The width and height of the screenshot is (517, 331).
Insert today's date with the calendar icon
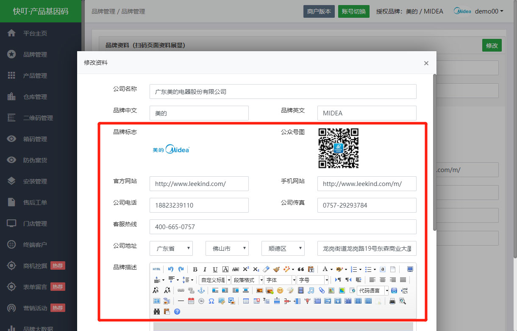point(191,301)
